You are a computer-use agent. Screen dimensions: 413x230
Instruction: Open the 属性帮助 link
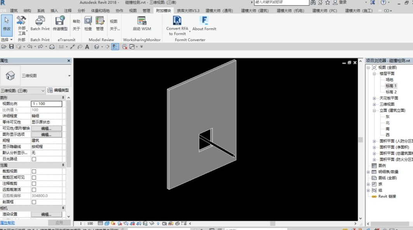click(x=7, y=223)
